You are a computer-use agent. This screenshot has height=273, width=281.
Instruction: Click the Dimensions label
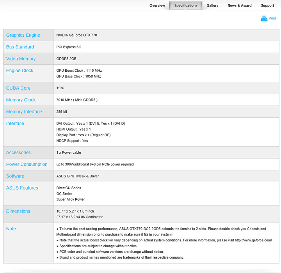click(x=18, y=211)
